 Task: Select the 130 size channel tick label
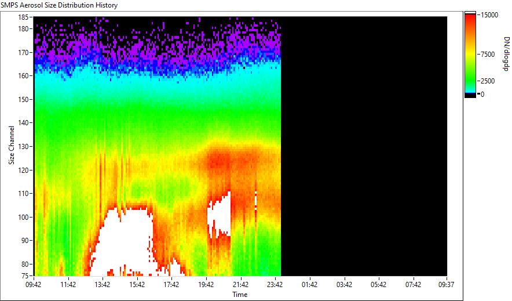click(23, 146)
